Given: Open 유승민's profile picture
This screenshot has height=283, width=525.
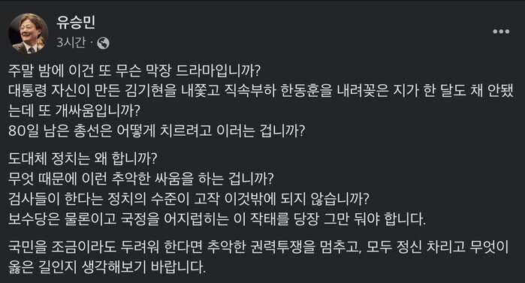Looking at the screenshot, I should click(28, 33).
